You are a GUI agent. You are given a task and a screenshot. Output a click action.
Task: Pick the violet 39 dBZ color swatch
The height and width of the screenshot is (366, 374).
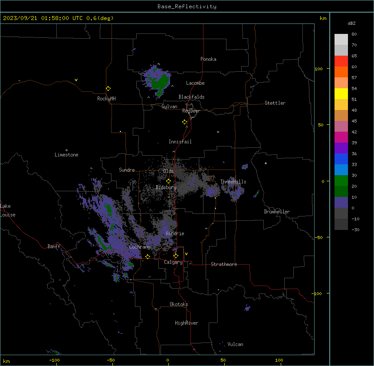point(341,148)
